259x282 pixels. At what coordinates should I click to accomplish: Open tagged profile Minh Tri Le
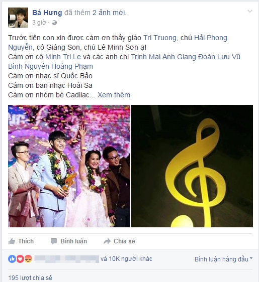(63, 57)
